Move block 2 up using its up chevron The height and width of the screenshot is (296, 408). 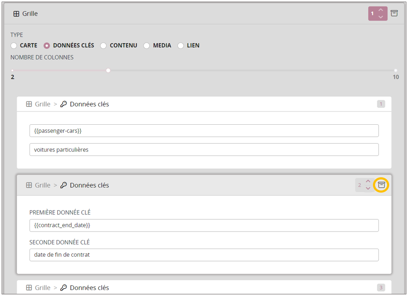(x=368, y=182)
